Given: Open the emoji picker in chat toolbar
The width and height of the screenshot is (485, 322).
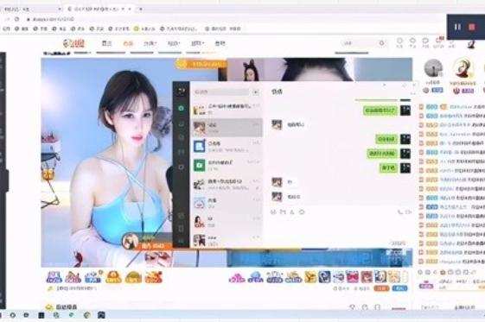Looking at the screenshot, I should (x=273, y=212).
